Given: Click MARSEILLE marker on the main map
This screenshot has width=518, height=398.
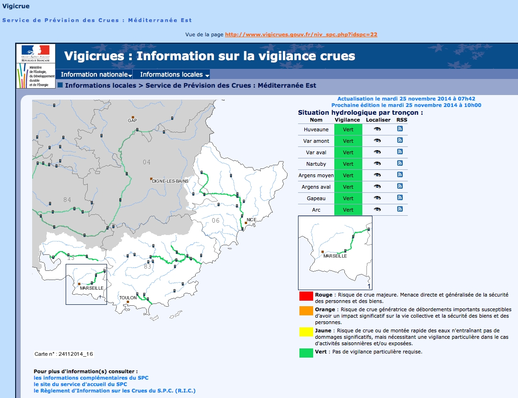Looking at the screenshot, I should (x=79, y=284).
